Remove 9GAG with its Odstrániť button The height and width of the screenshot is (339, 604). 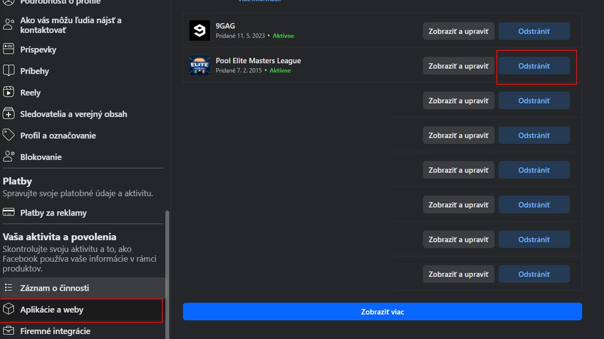[534, 31]
